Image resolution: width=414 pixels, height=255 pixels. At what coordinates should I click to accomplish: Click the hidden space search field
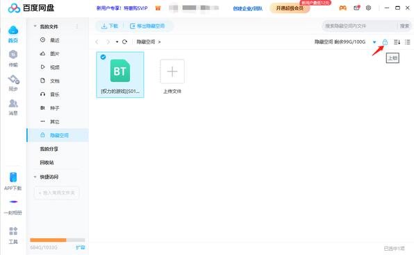(360, 26)
